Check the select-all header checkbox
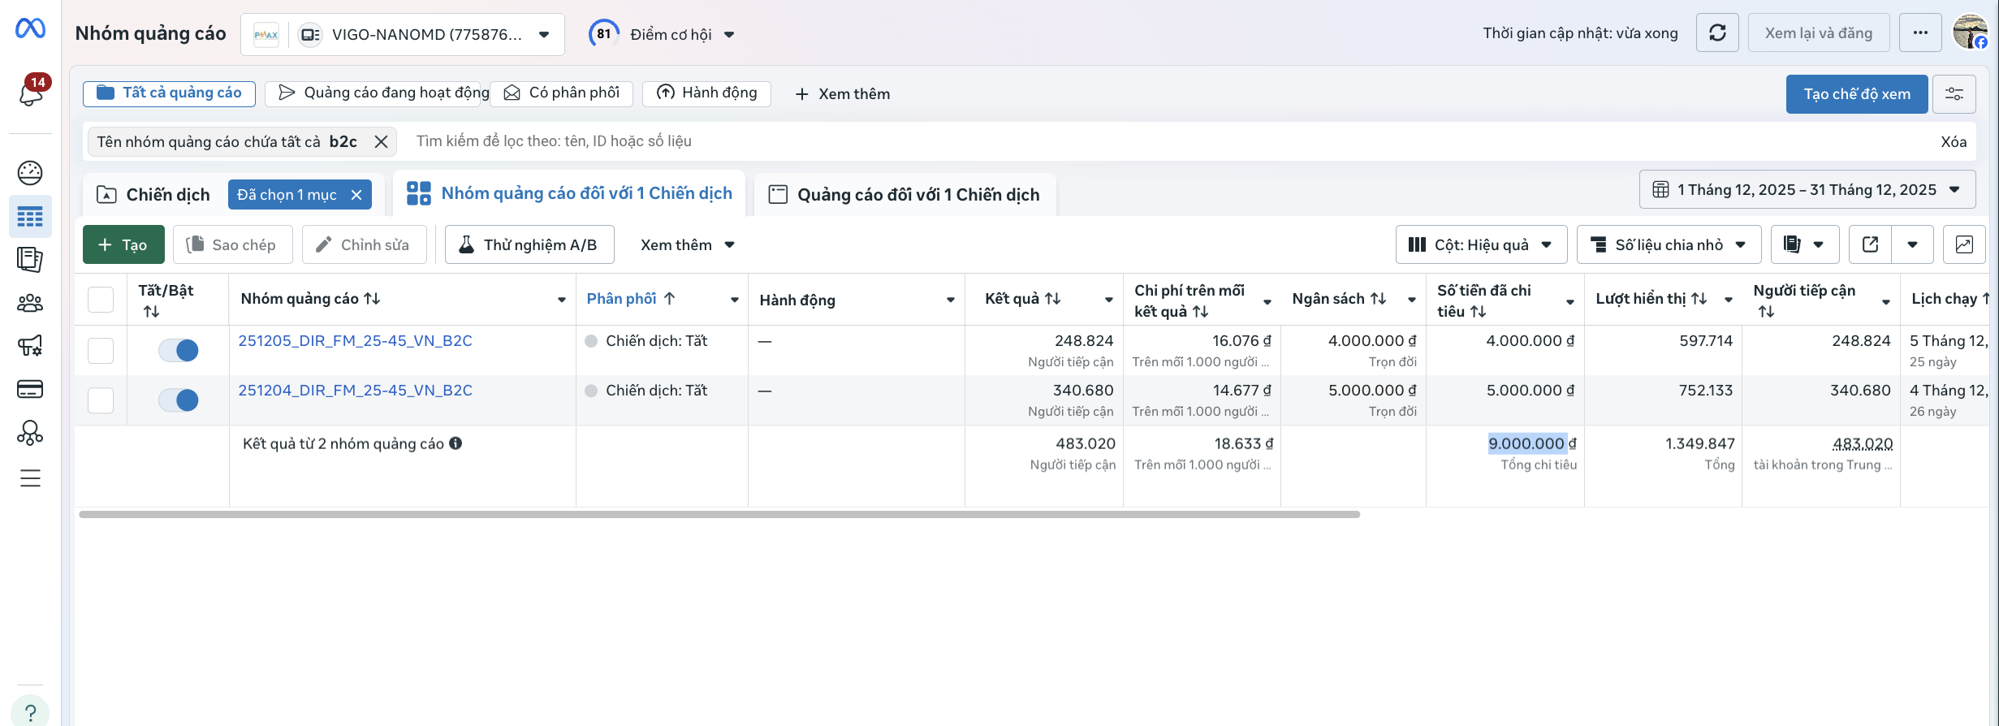This screenshot has width=1999, height=726. [101, 300]
